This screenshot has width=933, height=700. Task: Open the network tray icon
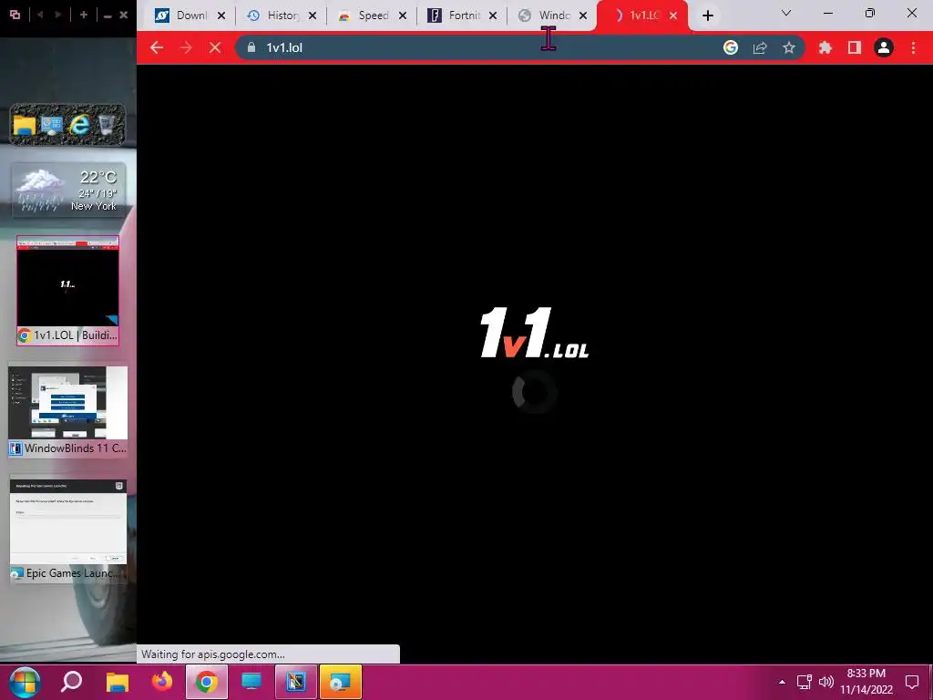point(804,682)
